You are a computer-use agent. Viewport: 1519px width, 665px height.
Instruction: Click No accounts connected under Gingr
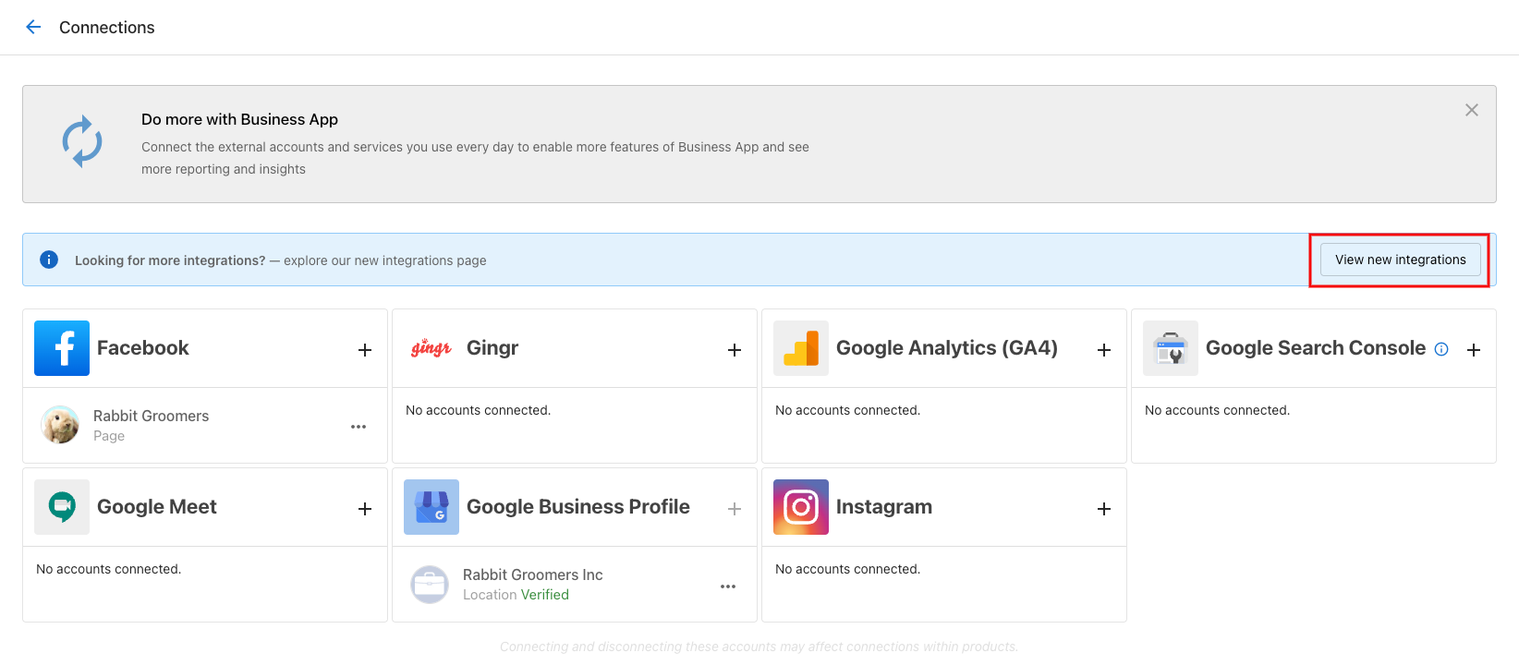click(479, 410)
